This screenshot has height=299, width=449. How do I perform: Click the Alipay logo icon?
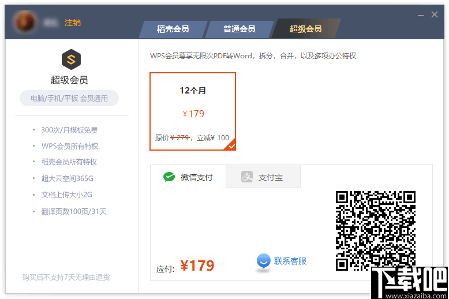pyautogui.click(x=247, y=177)
